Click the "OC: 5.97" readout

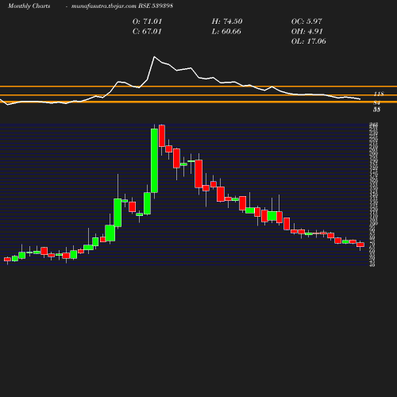pos(306,21)
